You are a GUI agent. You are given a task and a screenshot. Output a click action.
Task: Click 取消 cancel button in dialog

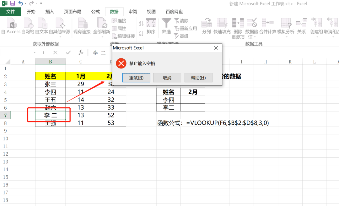(167, 78)
